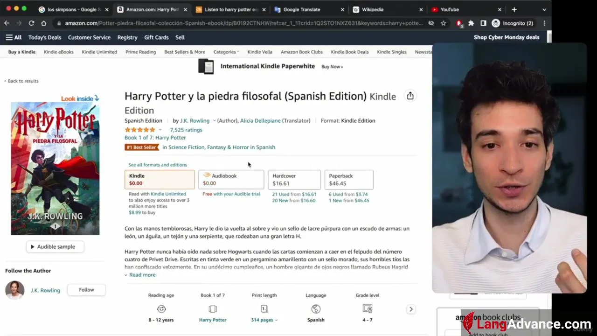The height and width of the screenshot is (336, 597).
Task: Expand the author contributor dropdown arrow
Action: click(215, 120)
